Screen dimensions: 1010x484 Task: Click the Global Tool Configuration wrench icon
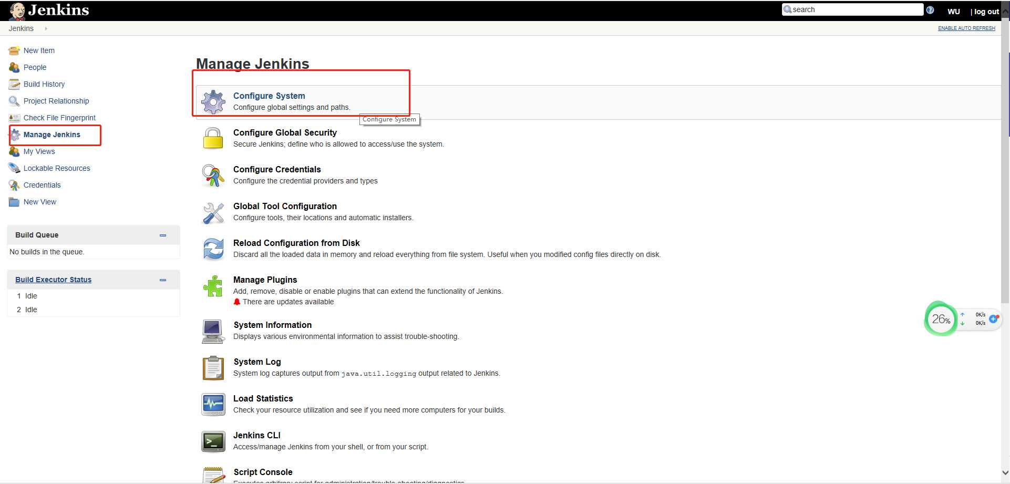(213, 212)
